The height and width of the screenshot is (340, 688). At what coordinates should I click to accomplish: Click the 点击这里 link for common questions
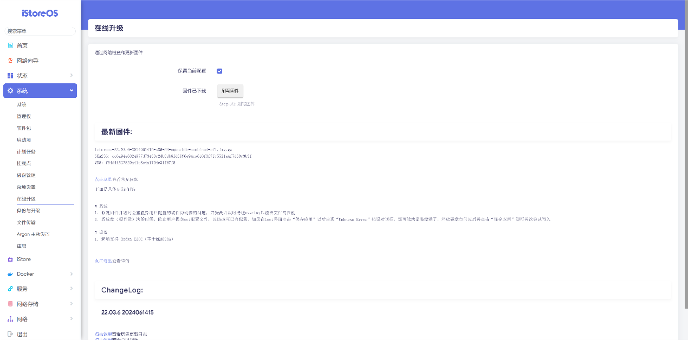(x=103, y=179)
